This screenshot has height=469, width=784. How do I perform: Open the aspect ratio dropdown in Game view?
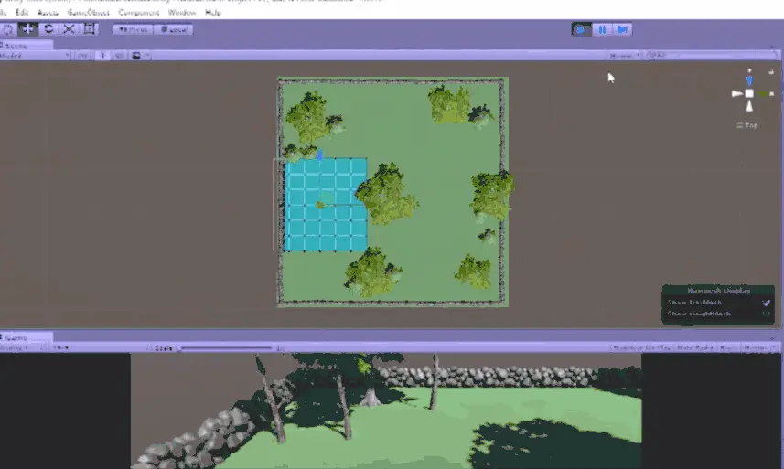(101, 347)
